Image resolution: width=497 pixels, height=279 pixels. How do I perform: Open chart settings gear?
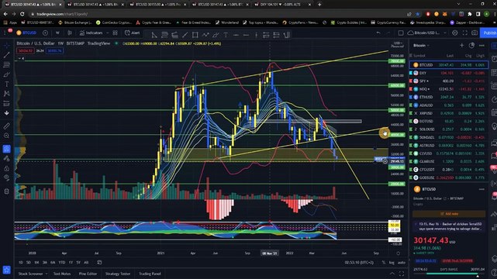[455, 33]
